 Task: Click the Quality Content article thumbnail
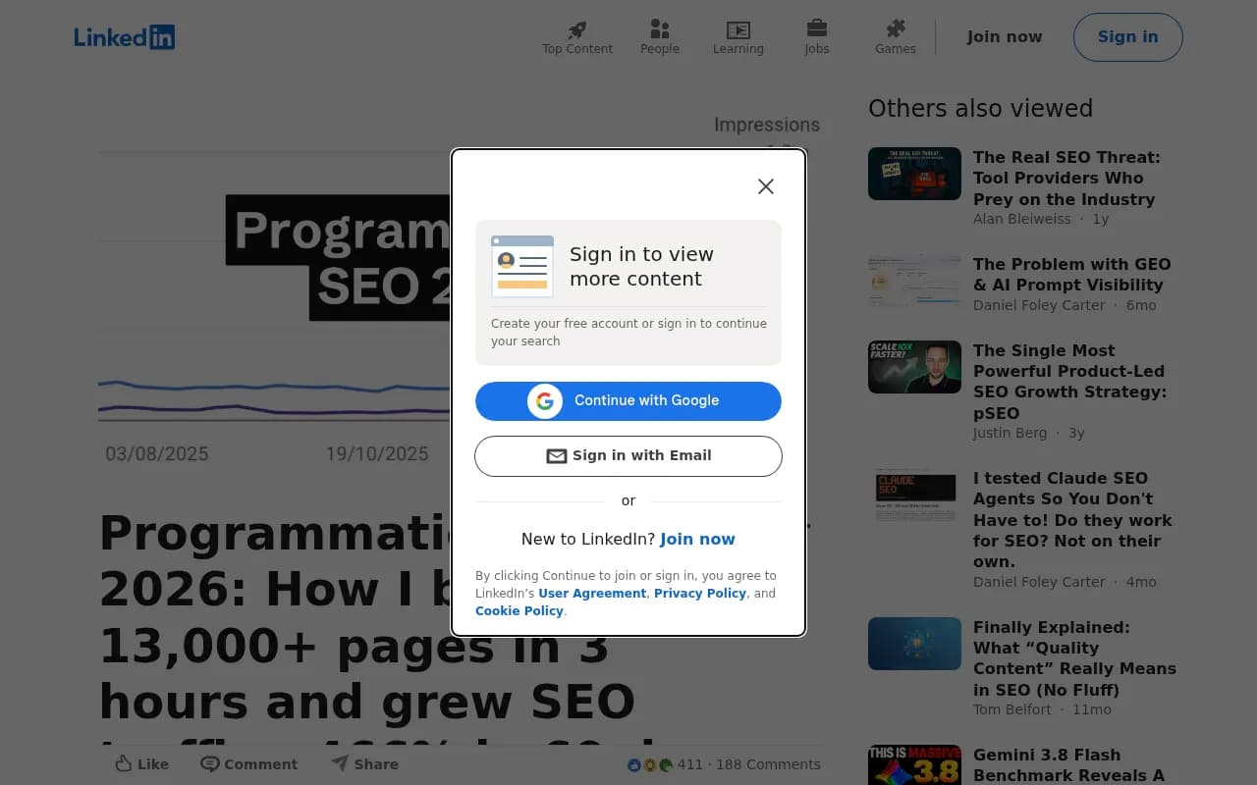click(x=914, y=644)
